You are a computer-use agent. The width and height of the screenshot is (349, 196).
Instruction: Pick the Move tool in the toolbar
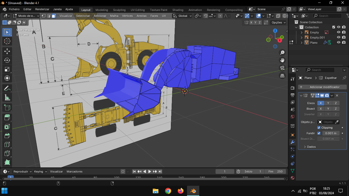(x=7, y=51)
